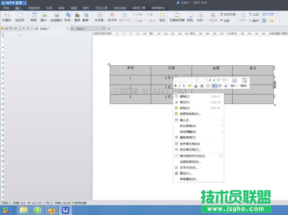The width and height of the screenshot is (288, 215).
Task: Switch to the 开始 ribbon tab
Action: [x=6, y=8]
